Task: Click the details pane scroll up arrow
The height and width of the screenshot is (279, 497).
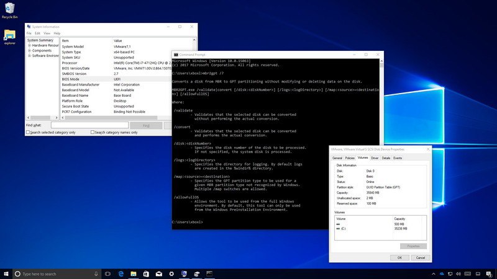Action: click(194, 40)
